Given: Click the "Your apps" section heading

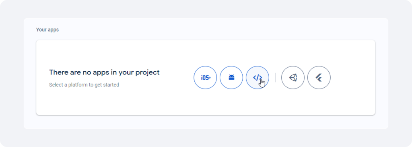Looking at the screenshot, I should click(47, 30).
